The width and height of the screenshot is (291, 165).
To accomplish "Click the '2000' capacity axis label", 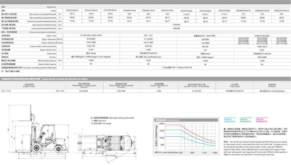I will tap(162, 124).
